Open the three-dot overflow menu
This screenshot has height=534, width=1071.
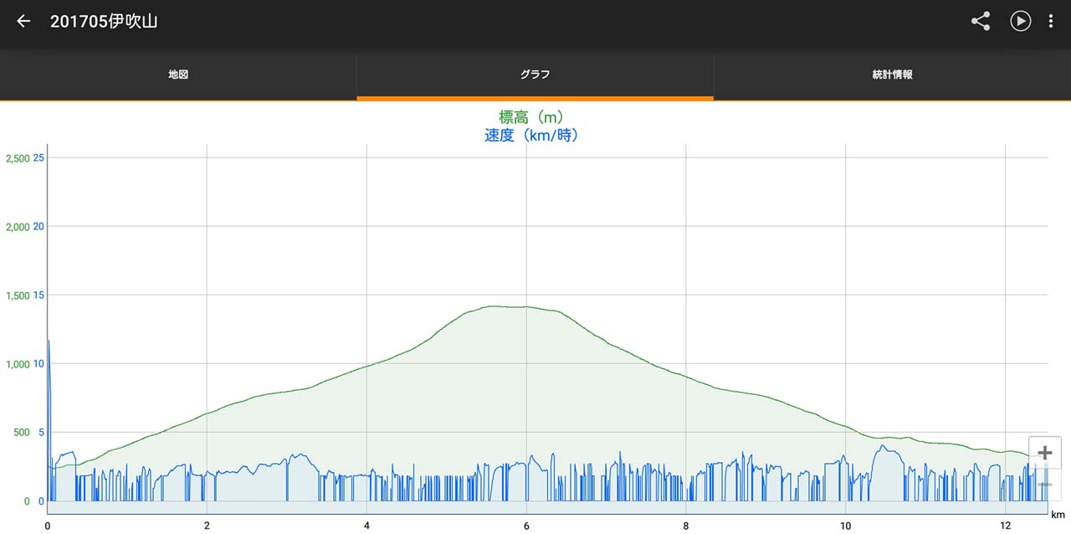click(1051, 22)
